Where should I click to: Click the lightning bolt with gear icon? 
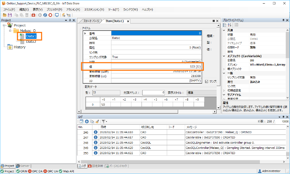coord(64,15)
